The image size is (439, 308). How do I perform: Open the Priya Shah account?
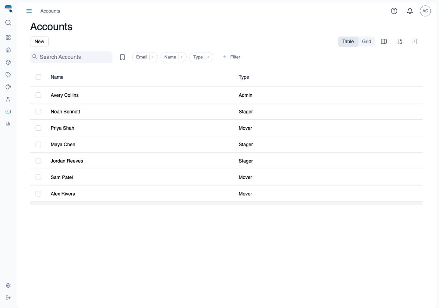(63, 128)
